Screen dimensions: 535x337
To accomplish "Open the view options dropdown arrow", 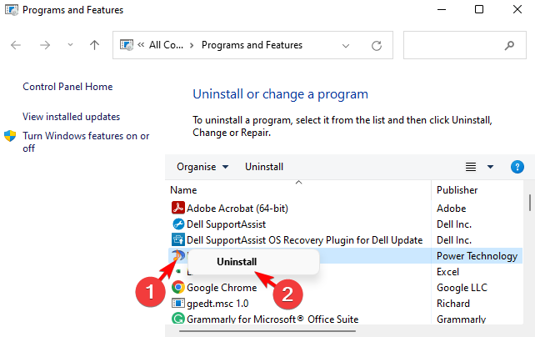I will point(490,167).
